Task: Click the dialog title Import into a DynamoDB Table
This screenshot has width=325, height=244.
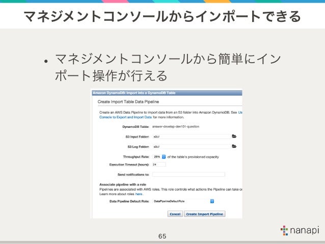Action: pyautogui.click(x=134, y=93)
